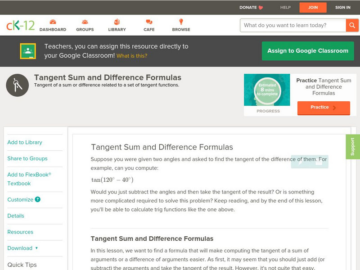The image size is (360, 270).
Task: Click the Customize link
Action: pyautogui.click(x=20, y=199)
